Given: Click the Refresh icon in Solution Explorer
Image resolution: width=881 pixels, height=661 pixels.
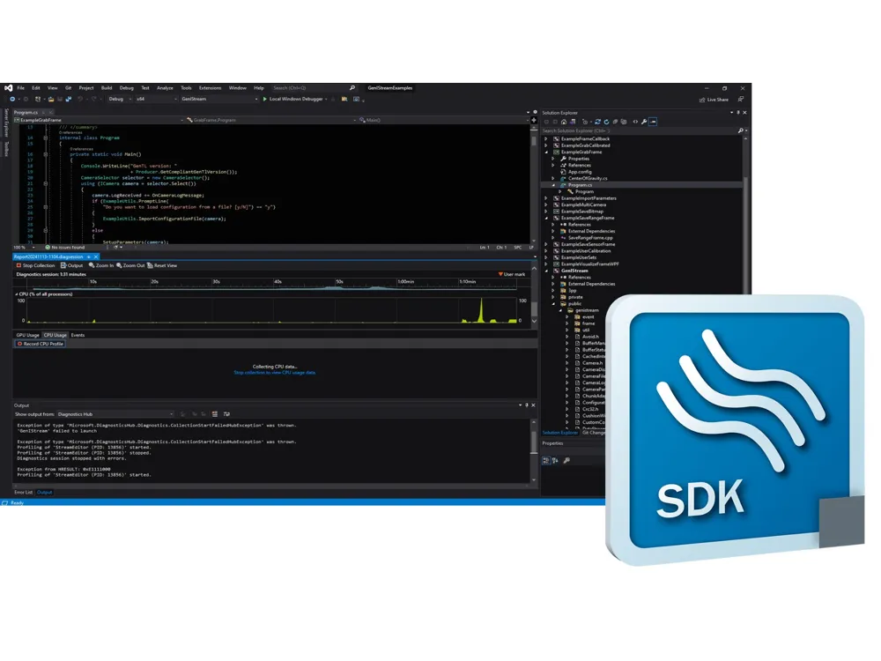Looking at the screenshot, I should (606, 122).
